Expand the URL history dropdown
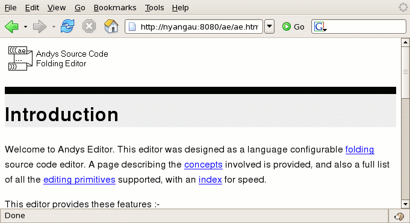This screenshot has width=410, height=223. click(x=269, y=27)
